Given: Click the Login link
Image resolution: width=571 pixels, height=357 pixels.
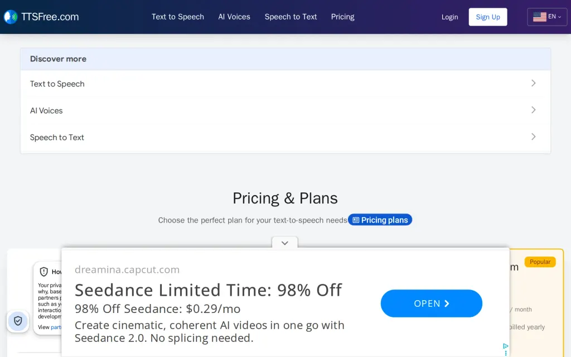Looking at the screenshot, I should click(x=450, y=17).
